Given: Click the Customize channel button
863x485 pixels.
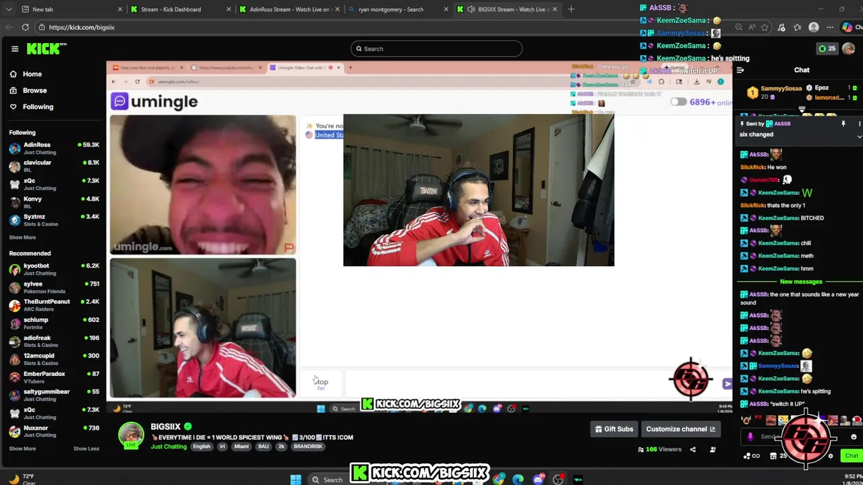Looking at the screenshot, I should pyautogui.click(x=680, y=429).
